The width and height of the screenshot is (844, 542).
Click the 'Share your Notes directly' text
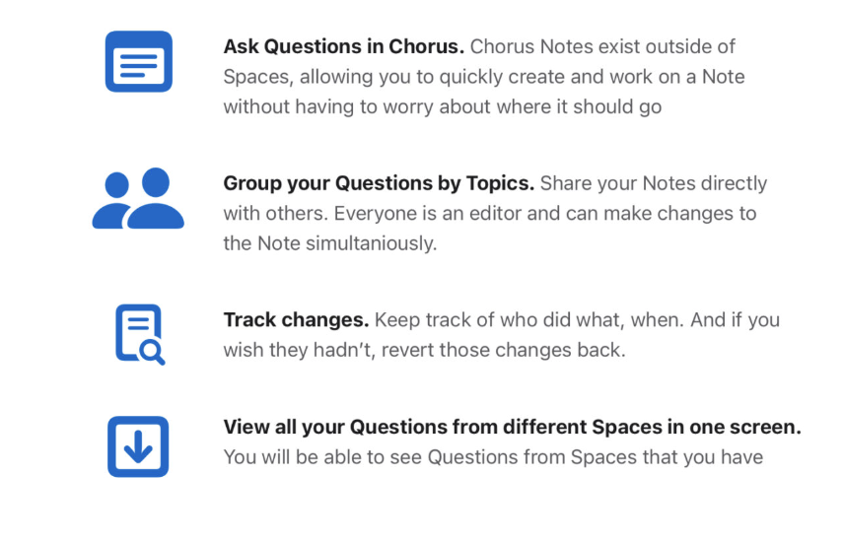coord(654,183)
